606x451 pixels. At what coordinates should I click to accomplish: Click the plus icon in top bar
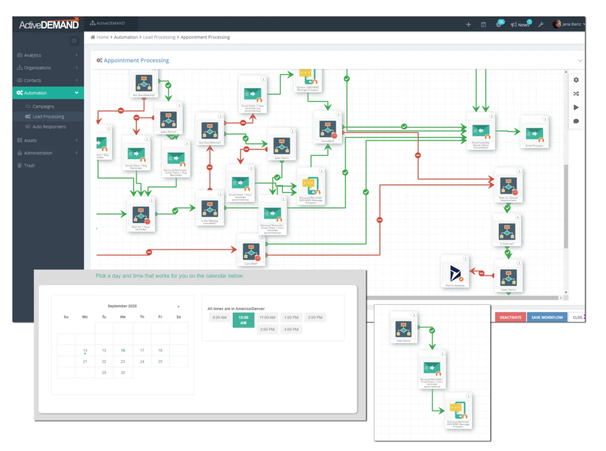click(468, 24)
